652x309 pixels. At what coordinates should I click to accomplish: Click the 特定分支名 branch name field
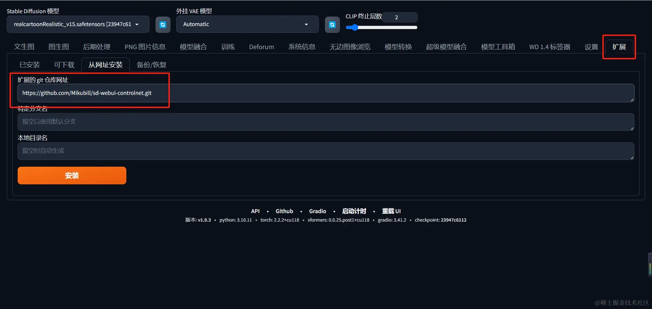pos(326,122)
